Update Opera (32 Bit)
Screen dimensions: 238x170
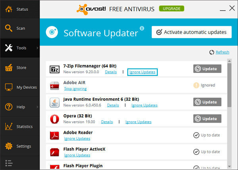coord(207,119)
